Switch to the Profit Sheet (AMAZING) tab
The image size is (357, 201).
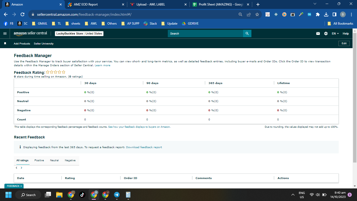pos(221,4)
